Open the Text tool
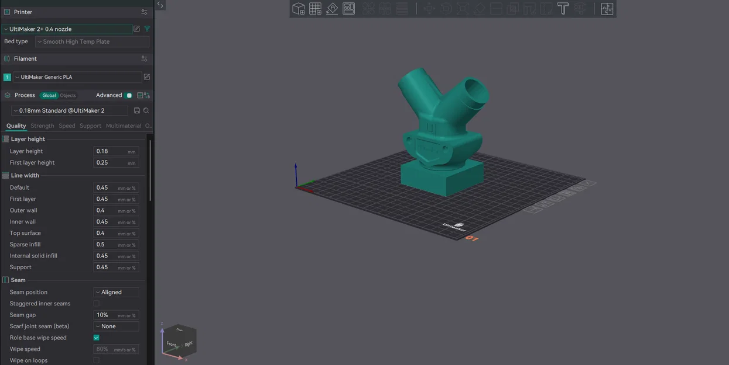729x365 pixels. (x=562, y=8)
